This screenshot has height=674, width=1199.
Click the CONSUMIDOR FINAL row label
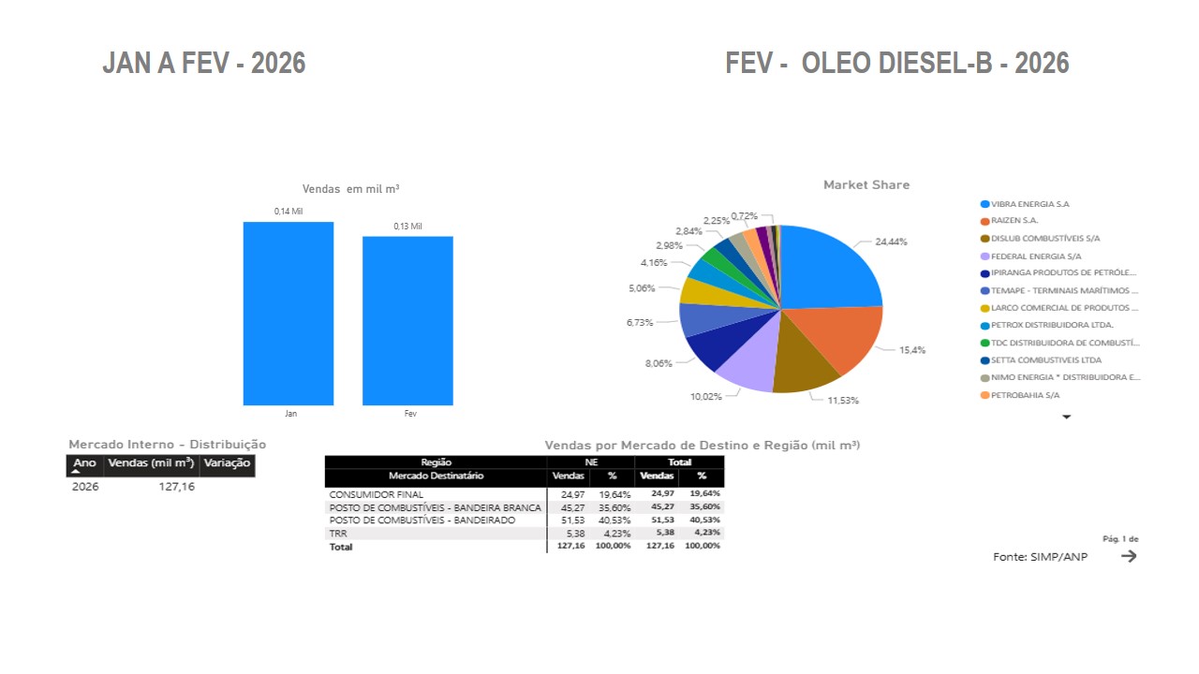pyautogui.click(x=377, y=494)
